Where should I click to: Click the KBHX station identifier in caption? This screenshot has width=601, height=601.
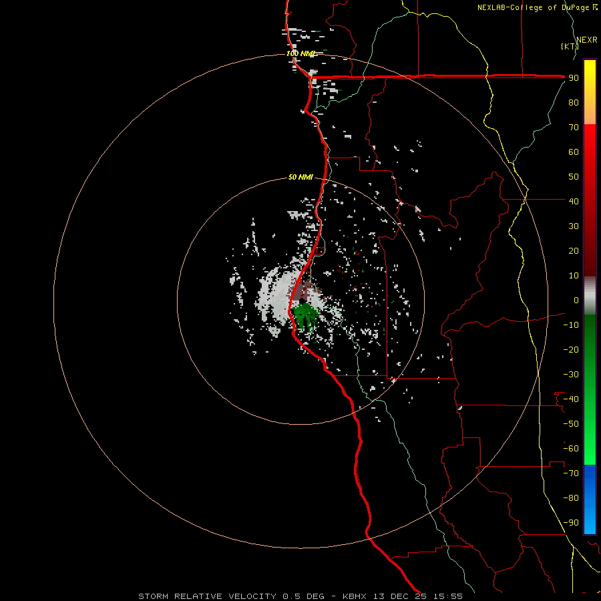pos(355,596)
